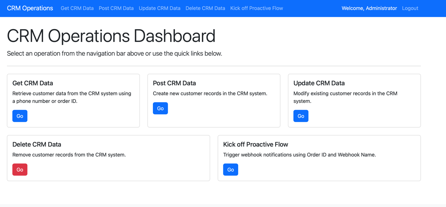The width and height of the screenshot is (446, 207).
Task: Open Get CRM Data in navigation bar
Action: pyautogui.click(x=77, y=8)
